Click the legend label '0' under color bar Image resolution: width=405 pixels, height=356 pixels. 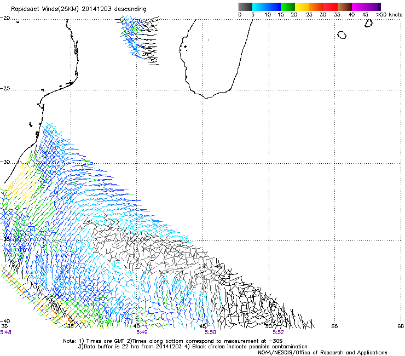pos(240,15)
